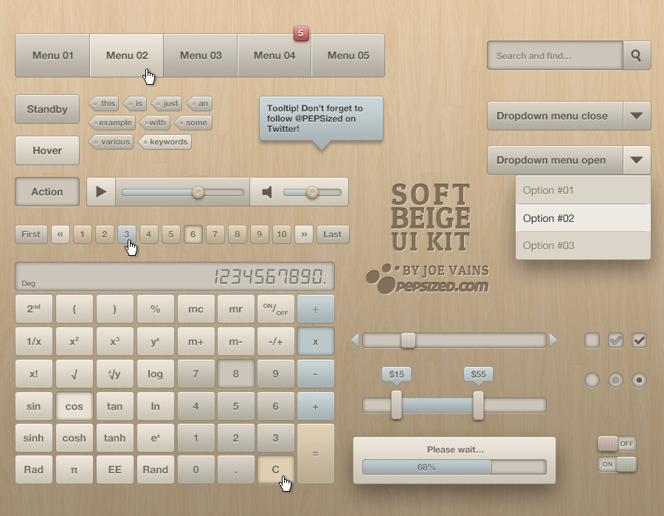Click the red notification badge showing 5
Screen dimensions: 664x516
[301, 33]
